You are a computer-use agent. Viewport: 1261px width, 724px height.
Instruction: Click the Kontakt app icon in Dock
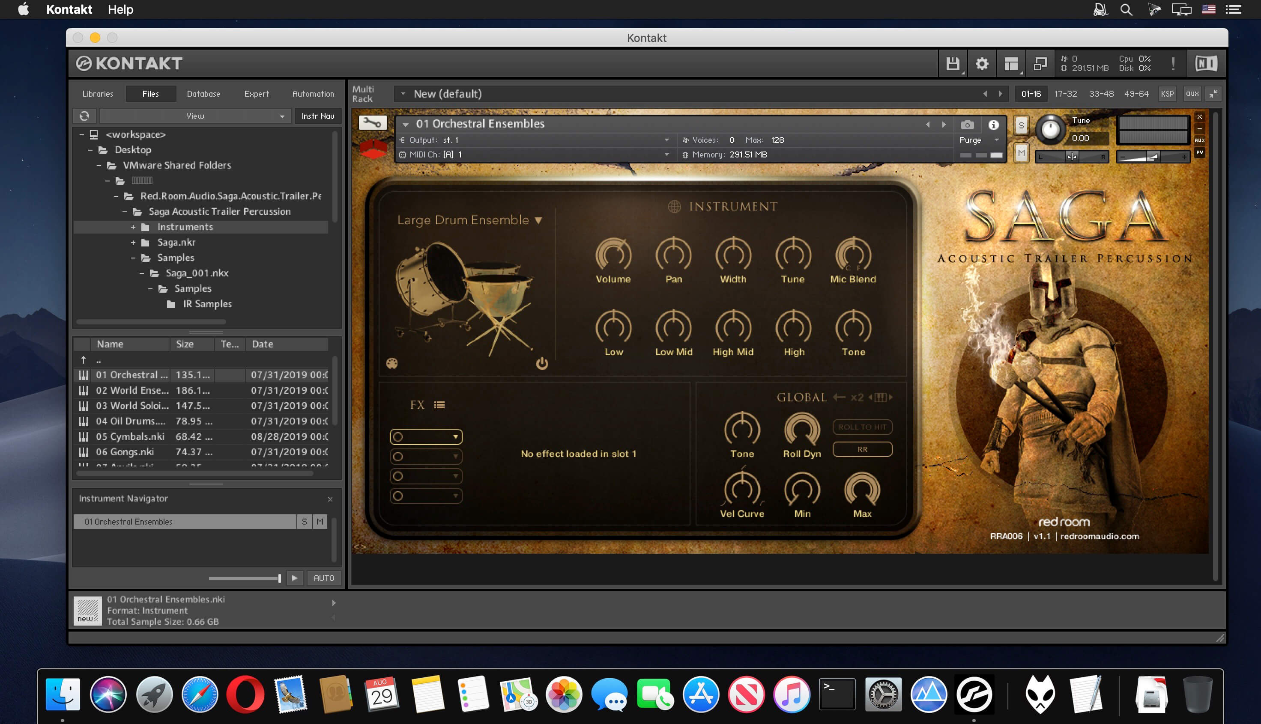[974, 694]
